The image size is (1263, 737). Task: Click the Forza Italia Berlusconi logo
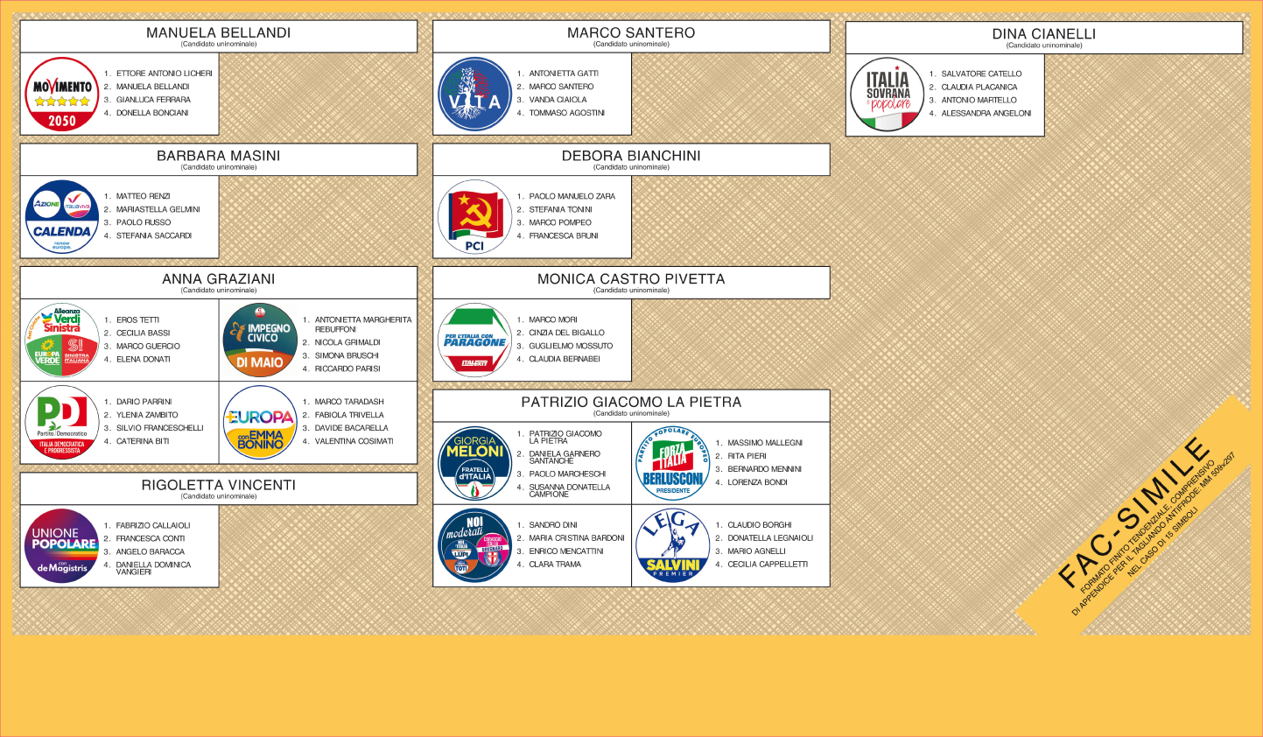672,464
